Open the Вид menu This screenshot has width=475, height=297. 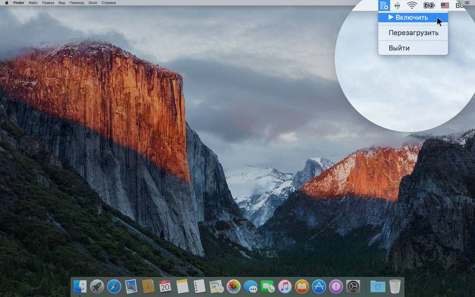pyautogui.click(x=62, y=3)
